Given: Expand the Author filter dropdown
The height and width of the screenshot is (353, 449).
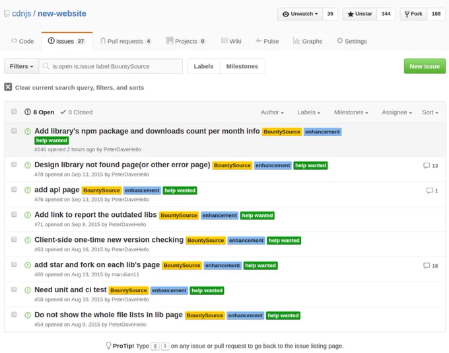Looking at the screenshot, I should click(x=272, y=112).
